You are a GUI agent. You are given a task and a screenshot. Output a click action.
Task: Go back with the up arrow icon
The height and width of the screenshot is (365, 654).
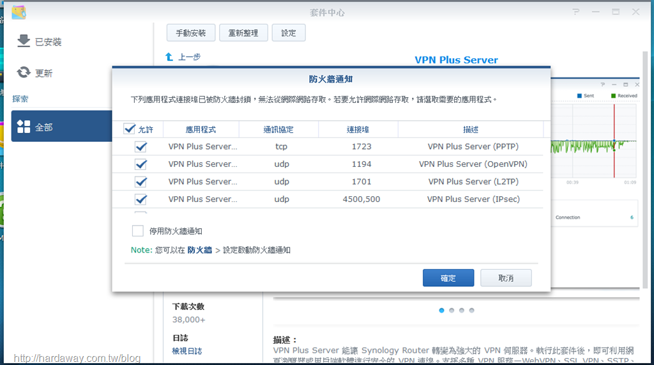click(x=169, y=57)
